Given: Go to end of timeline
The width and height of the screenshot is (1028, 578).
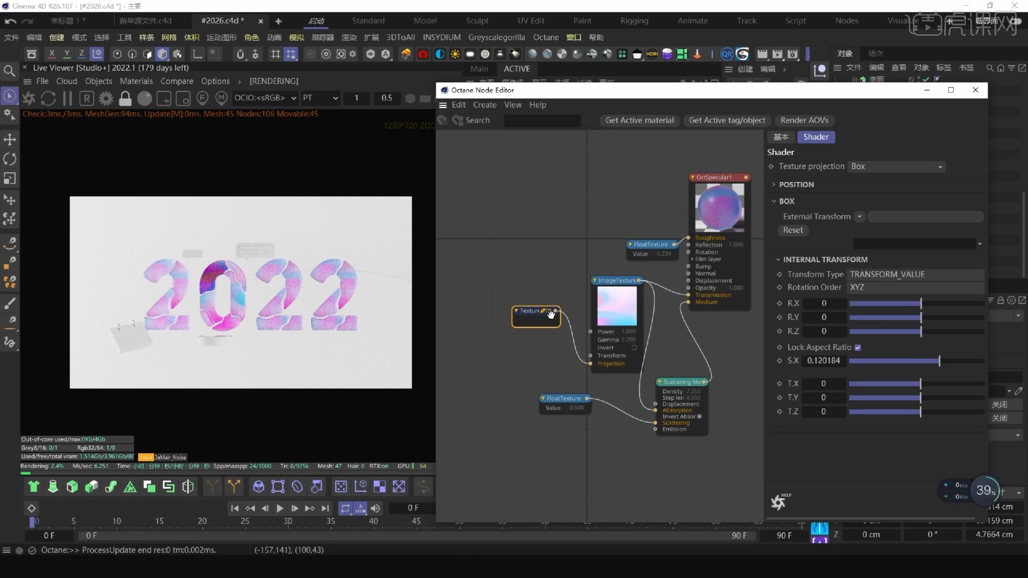Looking at the screenshot, I should 325,508.
